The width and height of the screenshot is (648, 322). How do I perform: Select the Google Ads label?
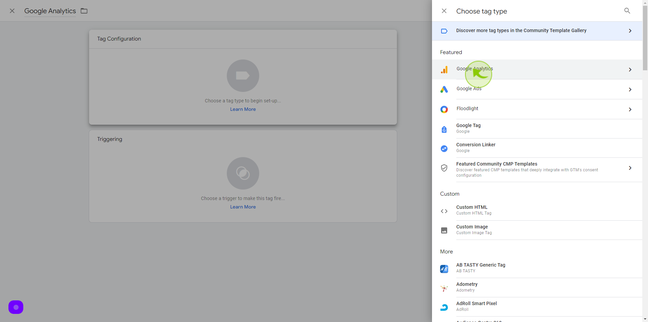[469, 89]
